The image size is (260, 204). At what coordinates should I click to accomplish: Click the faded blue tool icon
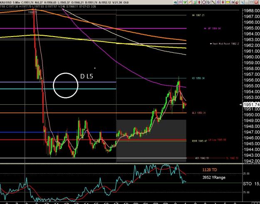pos(242,2)
